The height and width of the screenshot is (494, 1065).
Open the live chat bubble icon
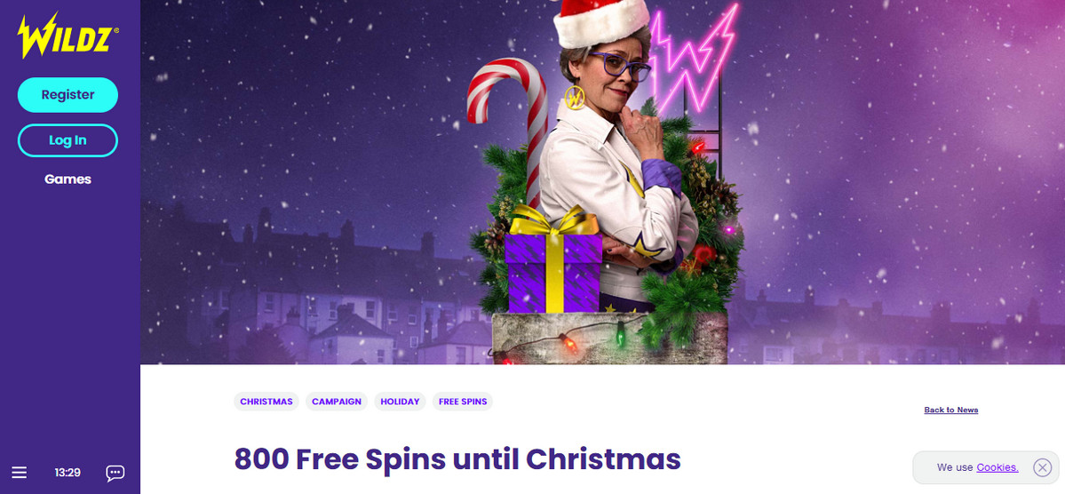click(115, 473)
